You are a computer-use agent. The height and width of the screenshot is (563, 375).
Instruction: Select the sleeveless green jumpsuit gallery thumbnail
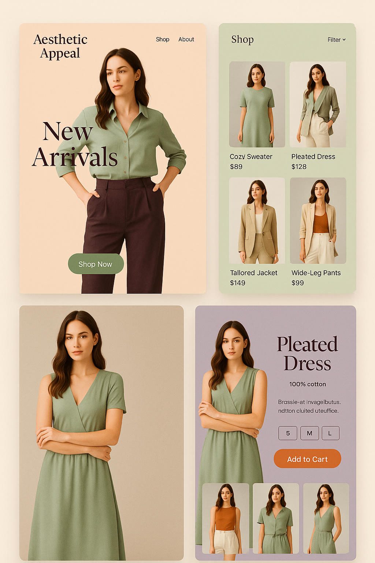(x=326, y=518)
